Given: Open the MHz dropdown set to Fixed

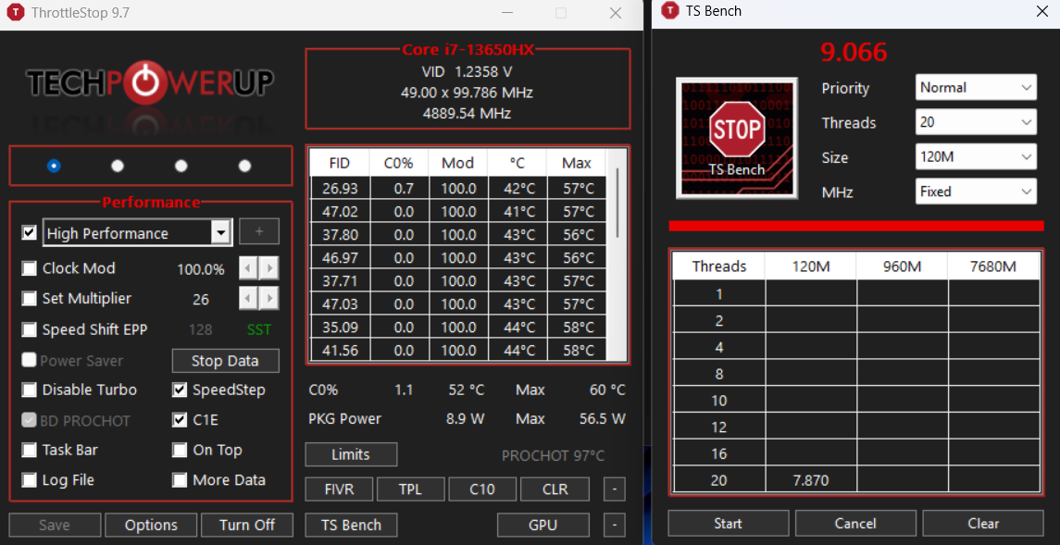Looking at the screenshot, I should point(976,192).
